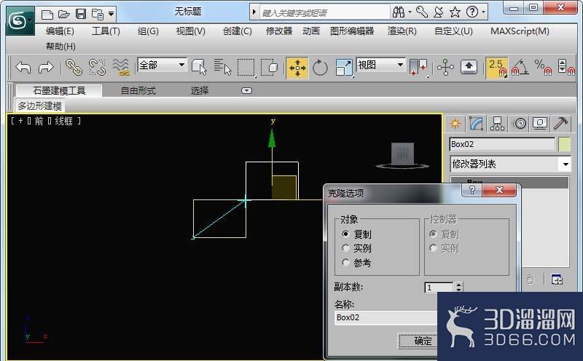This screenshot has height=361, width=583.
Task: Click the 副本数 number input field
Action: coord(439,287)
